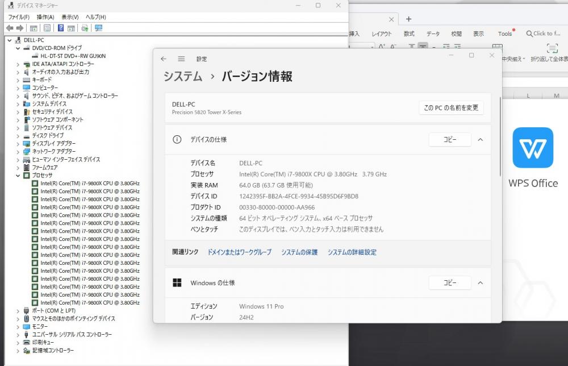Screen dimensions: 568x366
Task: Click the Windows logo beside Windows の仕様
Action: click(177, 282)
